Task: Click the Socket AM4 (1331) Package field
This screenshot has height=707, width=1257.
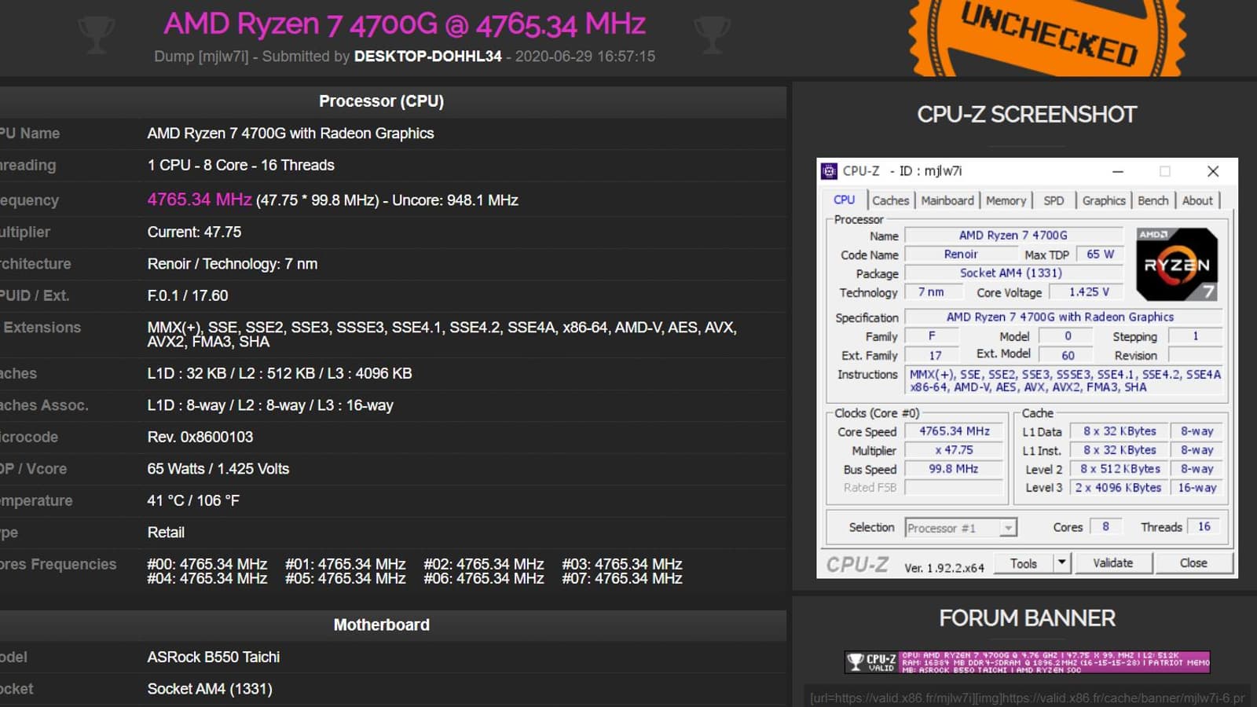Action: (1013, 273)
